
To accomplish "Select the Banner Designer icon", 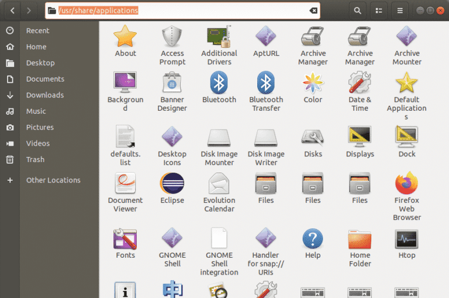I will (172, 82).
